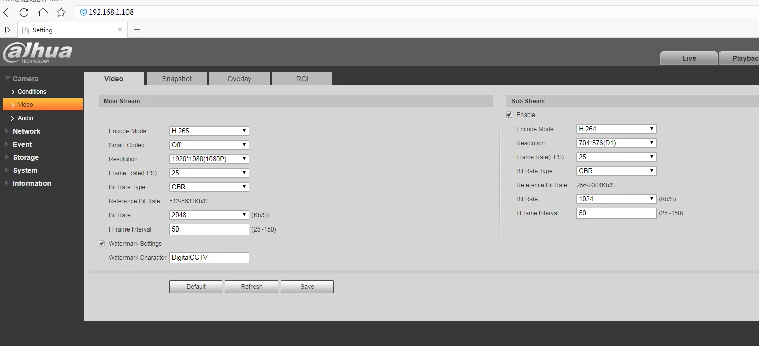Click the Default button

tap(196, 287)
